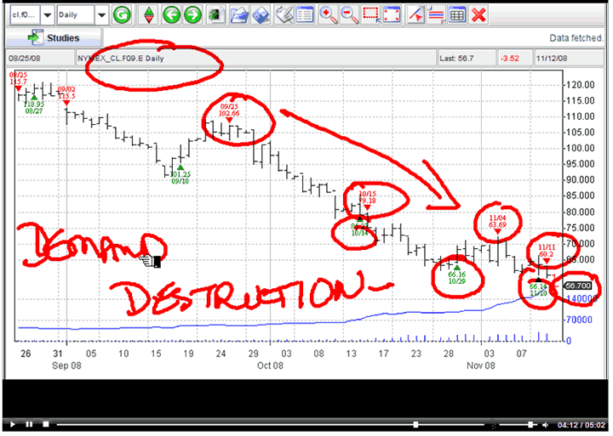Click the green refresh chart icon

(x=122, y=15)
